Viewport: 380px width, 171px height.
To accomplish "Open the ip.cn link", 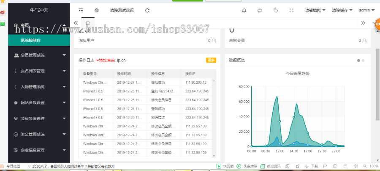I will (121, 60).
